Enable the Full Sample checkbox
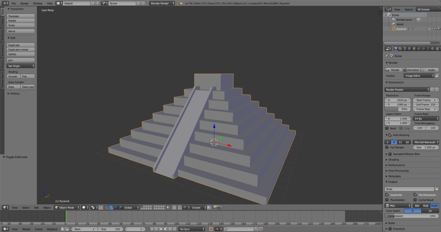The width and height of the screenshot is (441, 232). click(x=387, y=147)
